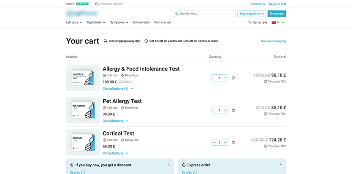Click the search magnifier icon

point(176,14)
